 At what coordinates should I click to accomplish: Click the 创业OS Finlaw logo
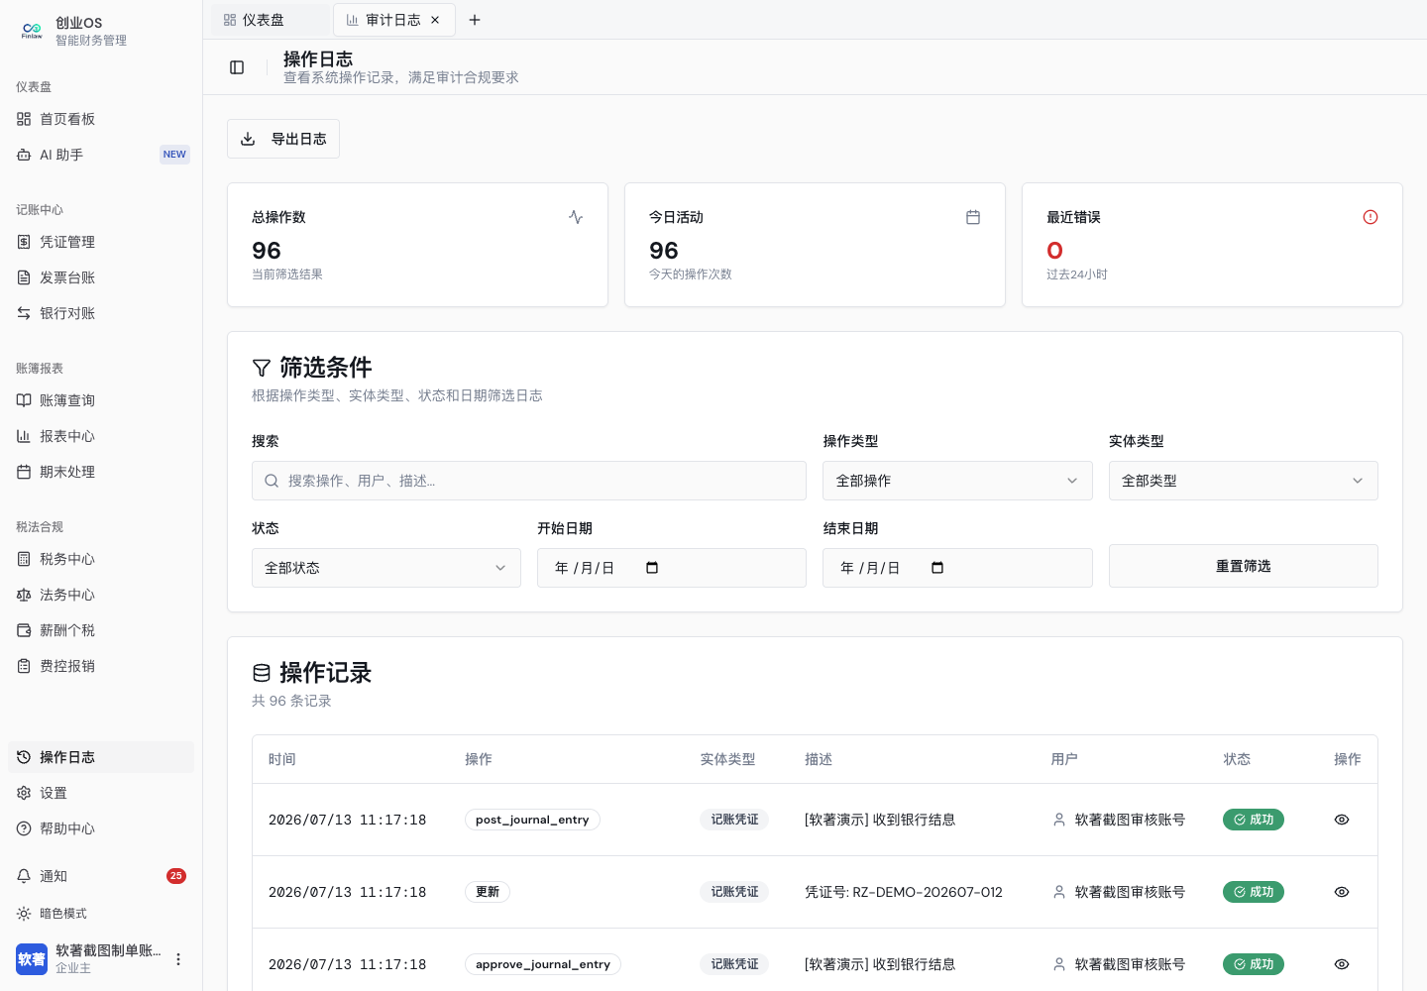32,31
